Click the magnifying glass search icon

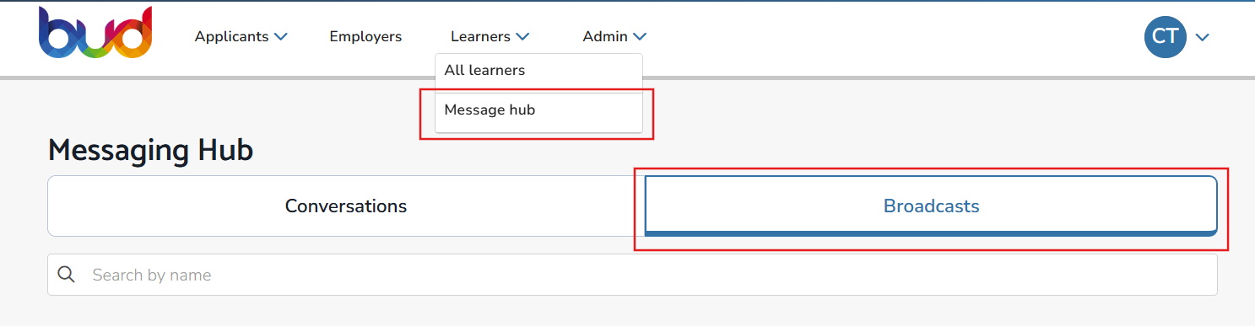(x=66, y=274)
